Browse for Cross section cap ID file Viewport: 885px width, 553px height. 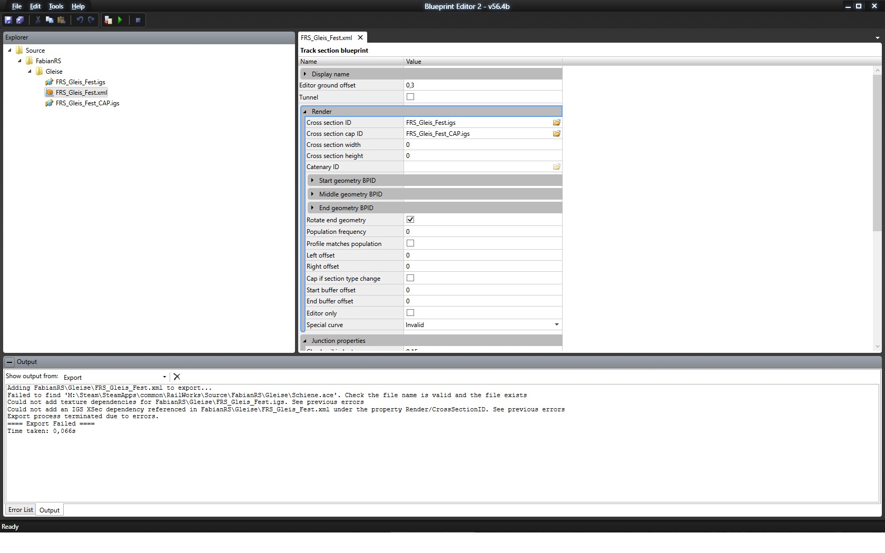(x=556, y=133)
